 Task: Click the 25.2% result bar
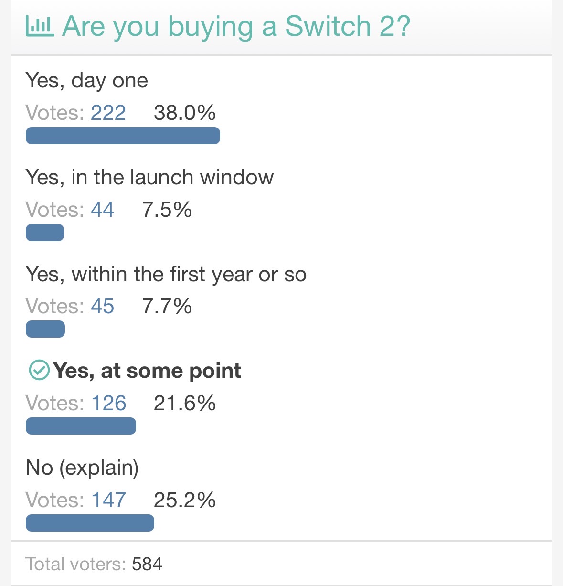(x=90, y=523)
